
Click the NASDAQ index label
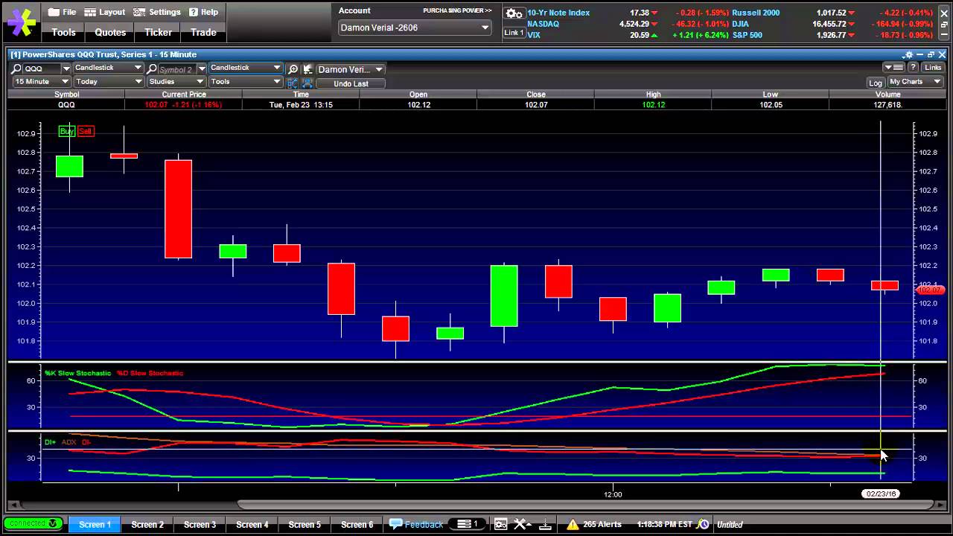(543, 24)
